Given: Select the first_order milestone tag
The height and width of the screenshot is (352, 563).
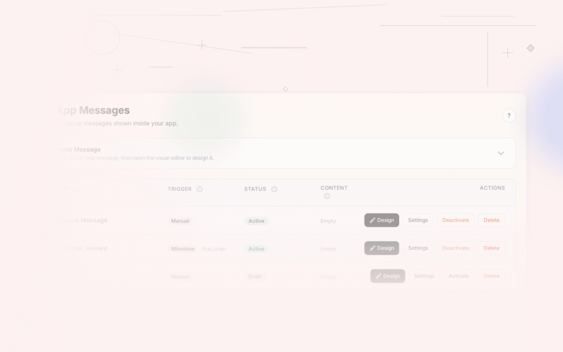Looking at the screenshot, I should [214, 249].
